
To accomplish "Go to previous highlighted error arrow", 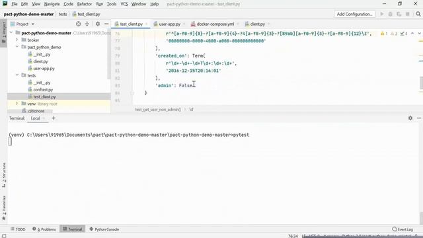I will [412, 34].
